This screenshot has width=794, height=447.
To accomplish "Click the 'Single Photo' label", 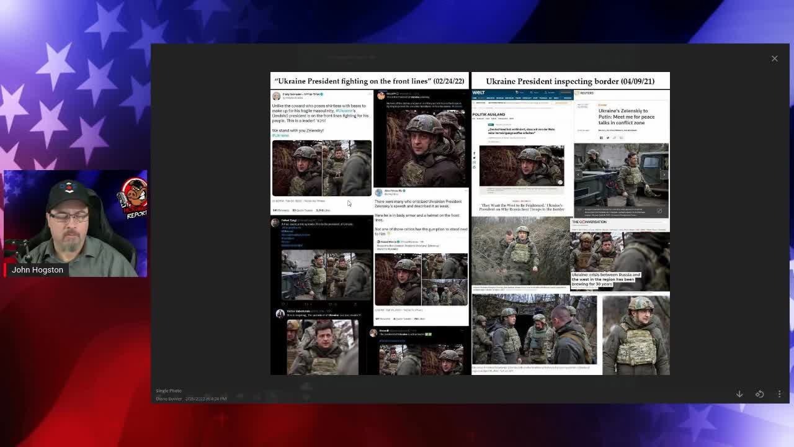I will coord(168,391).
